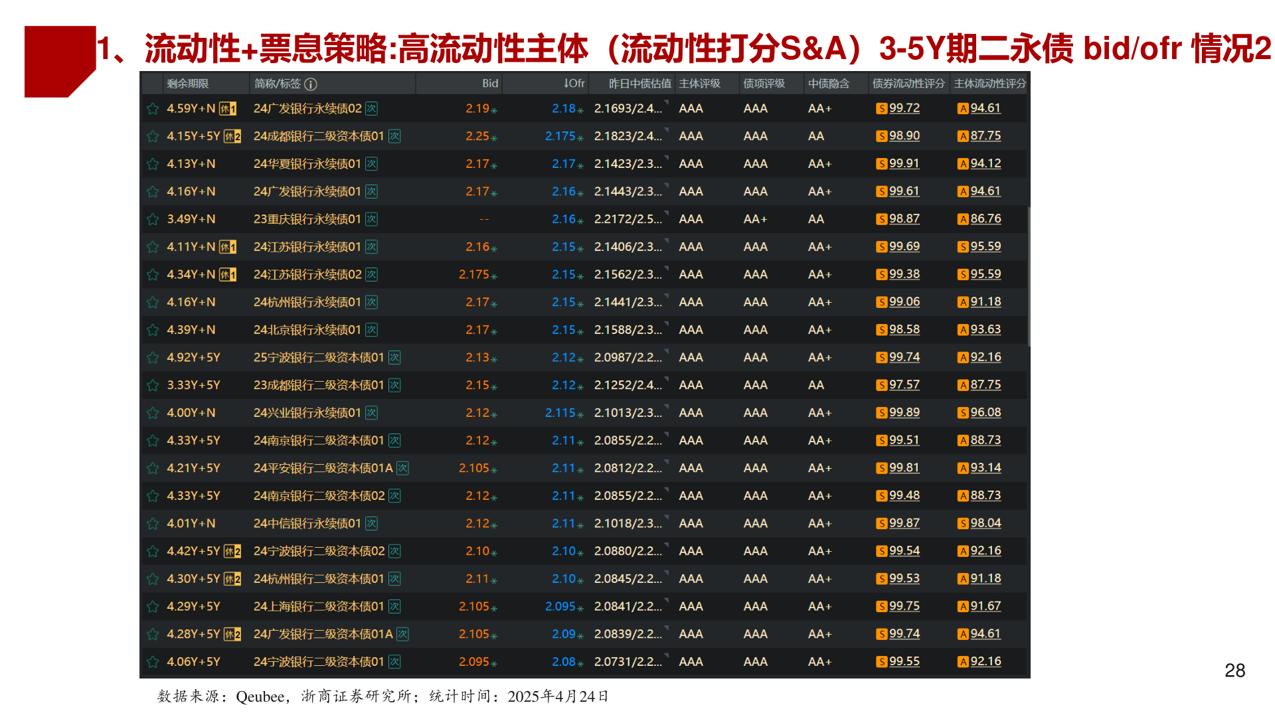Click 次 tag icon on 24华夏银行永续债01
This screenshot has width=1275, height=717.
(372, 164)
